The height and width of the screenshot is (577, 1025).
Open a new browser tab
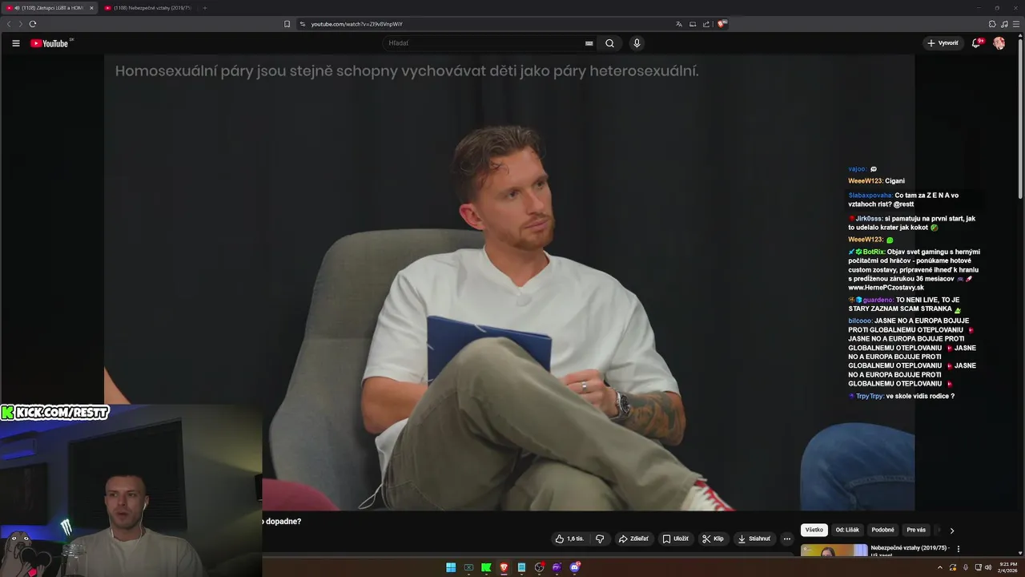point(204,8)
